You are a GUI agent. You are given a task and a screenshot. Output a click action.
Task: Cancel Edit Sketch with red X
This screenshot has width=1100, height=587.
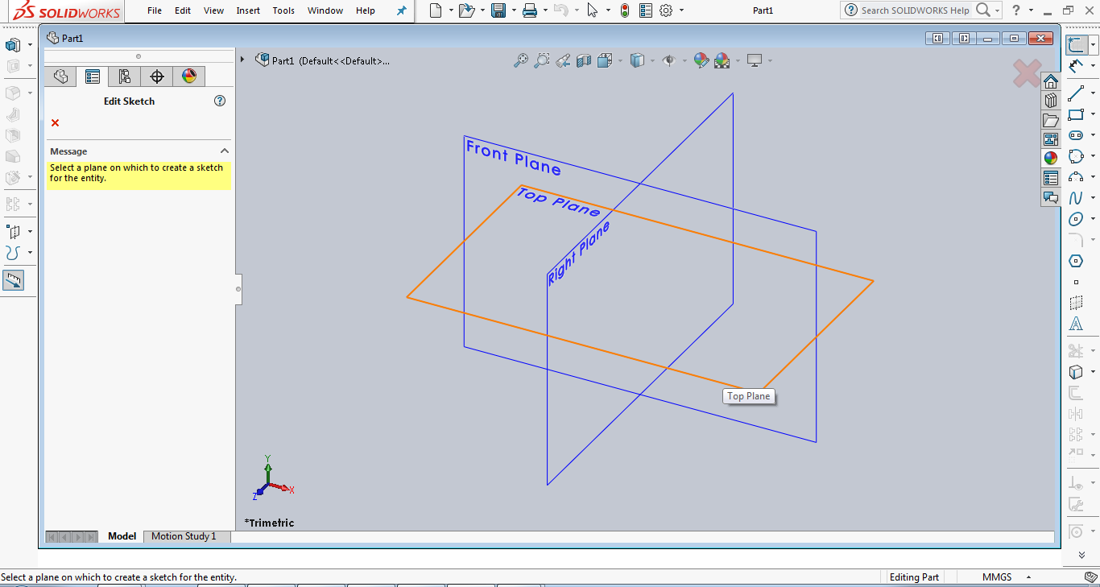[55, 123]
